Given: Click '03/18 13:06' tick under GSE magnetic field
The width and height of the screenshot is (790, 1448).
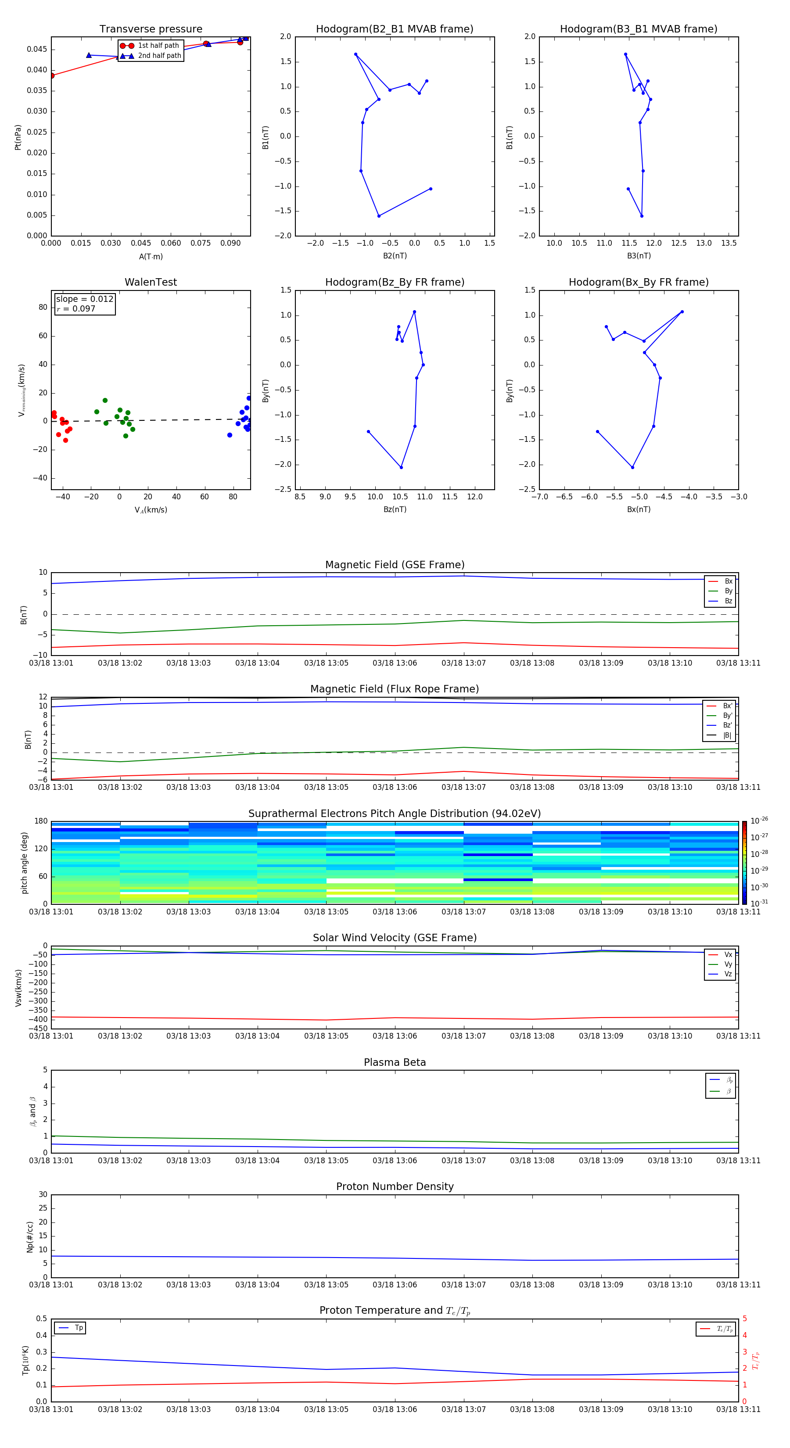Looking at the screenshot, I should (395, 663).
